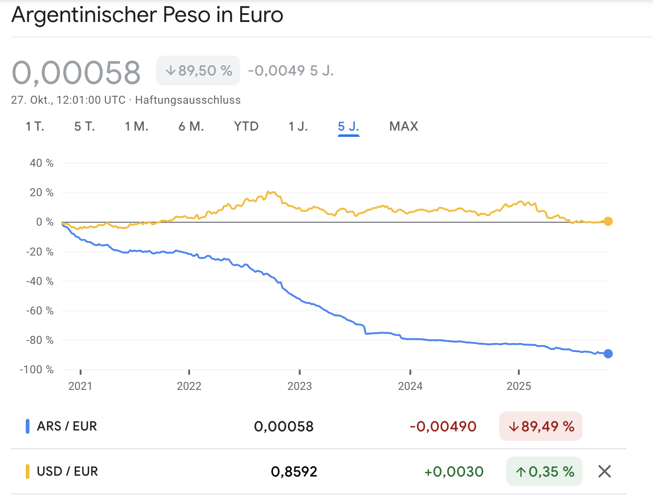Image resolution: width=653 pixels, height=501 pixels.
Task: Click the 89,50 % change badge
Action: click(198, 71)
